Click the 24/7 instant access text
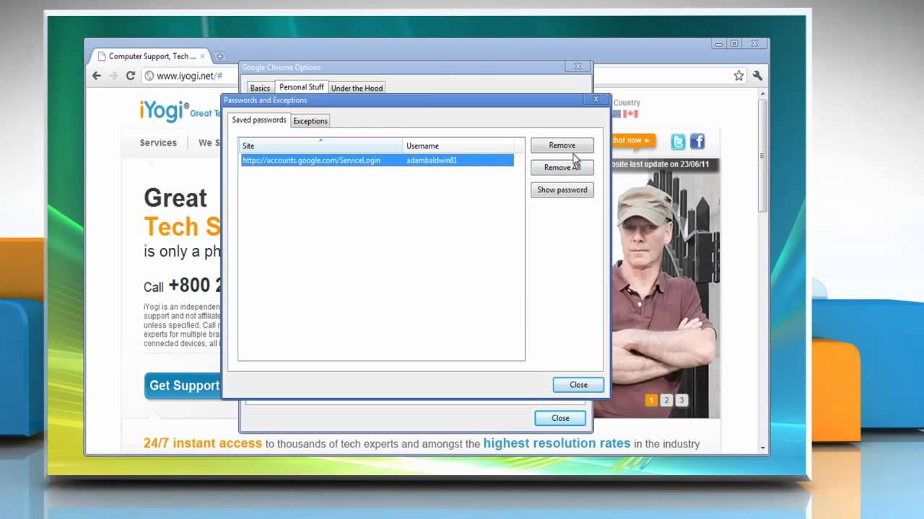Image resolution: width=924 pixels, height=519 pixels. click(202, 443)
